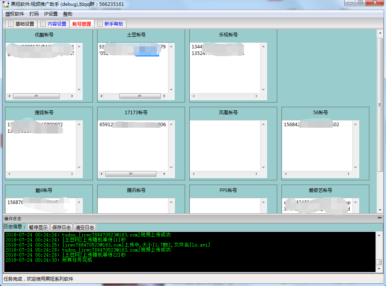Collapse the 操作日志 panel with its minimize icon

click(x=379, y=218)
